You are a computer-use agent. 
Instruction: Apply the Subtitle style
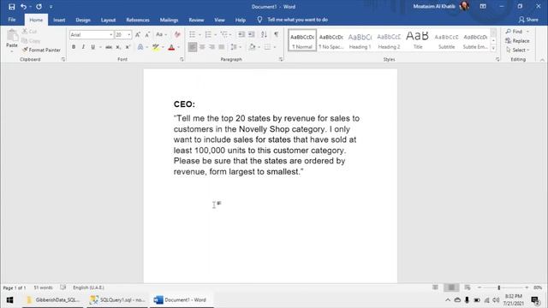(x=446, y=40)
